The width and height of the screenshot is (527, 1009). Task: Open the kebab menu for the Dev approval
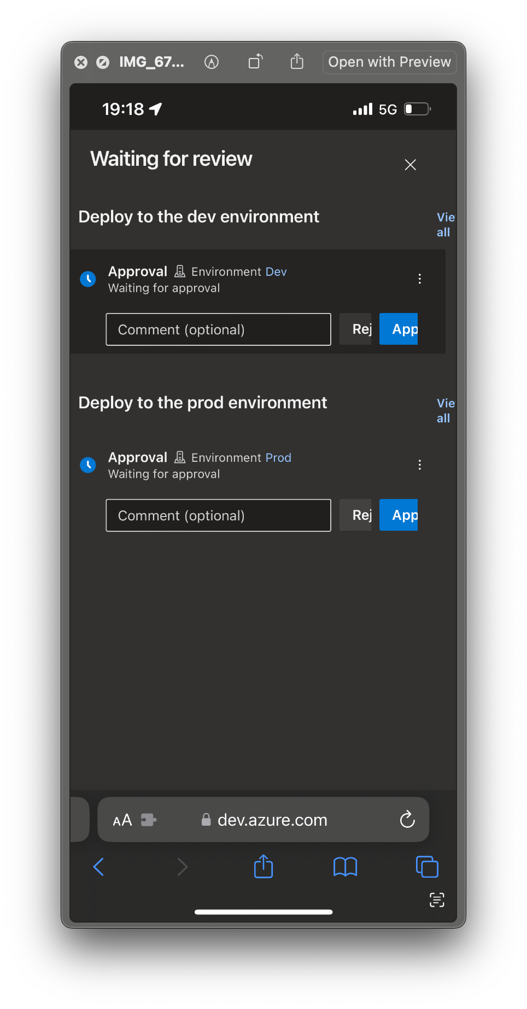pyautogui.click(x=420, y=279)
